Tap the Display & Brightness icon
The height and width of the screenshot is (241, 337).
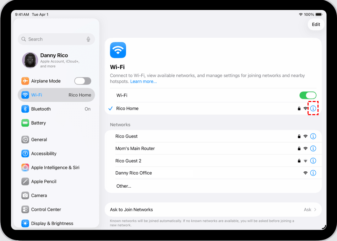(25, 223)
